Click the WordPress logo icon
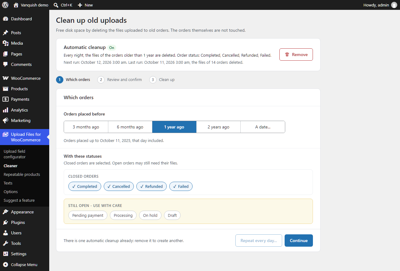Image resolution: width=400 pixels, height=271 pixels. click(5, 5)
